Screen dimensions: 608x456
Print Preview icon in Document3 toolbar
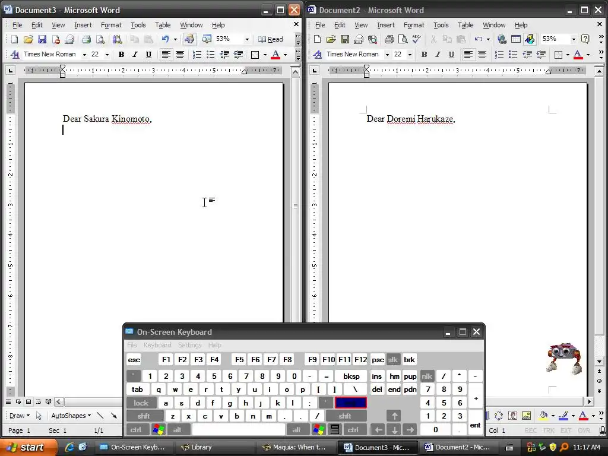click(x=100, y=39)
